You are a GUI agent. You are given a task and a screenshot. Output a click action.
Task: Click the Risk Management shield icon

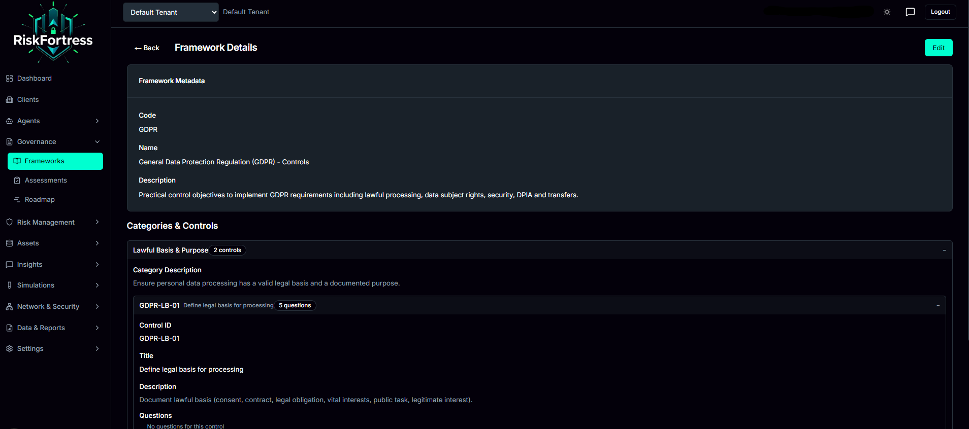[9, 222]
